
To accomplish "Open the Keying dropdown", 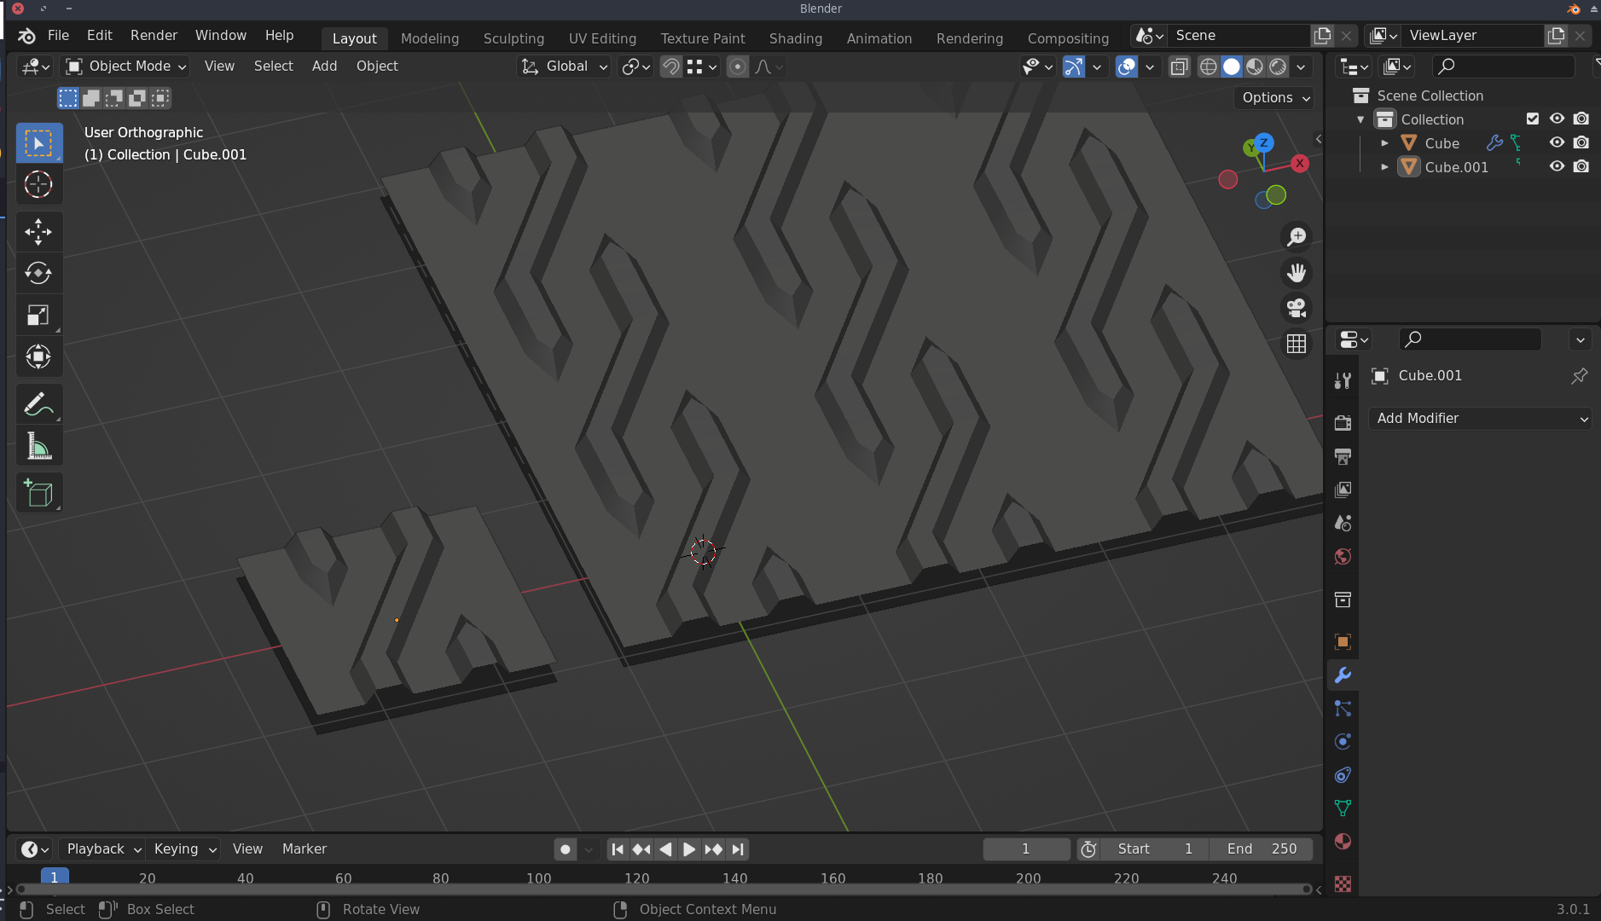I will tap(184, 849).
